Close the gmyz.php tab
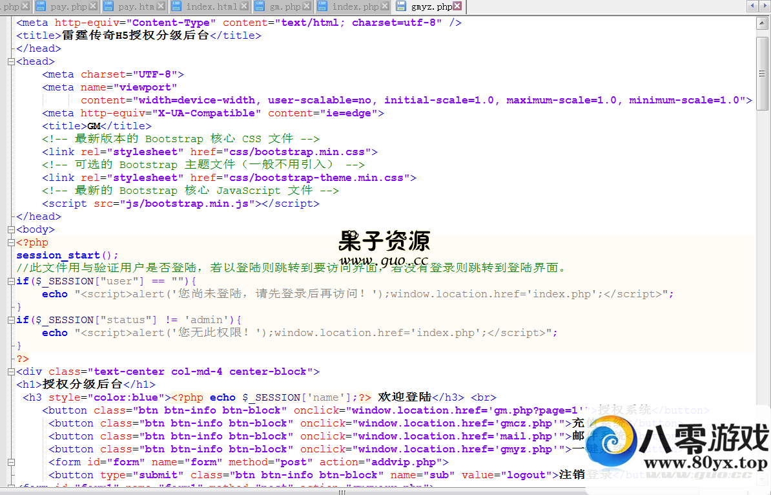This screenshot has height=495, width=771. [x=457, y=6]
